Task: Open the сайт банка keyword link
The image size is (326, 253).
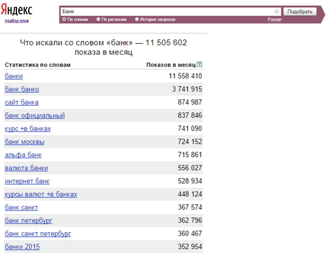Action: coord(22,102)
